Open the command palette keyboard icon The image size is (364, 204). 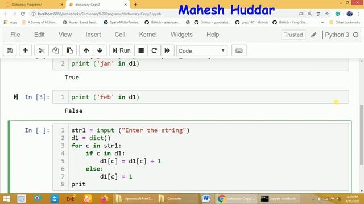coord(239,50)
